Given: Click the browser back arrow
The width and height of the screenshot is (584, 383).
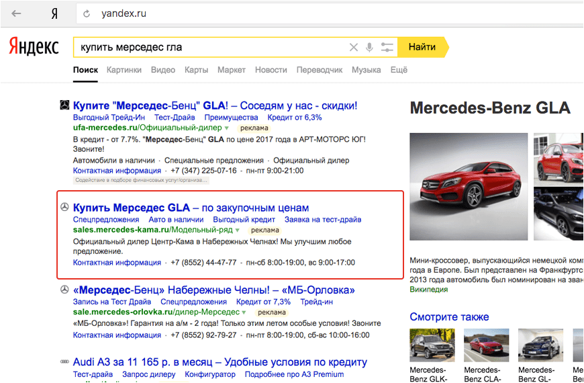Looking at the screenshot, I should click(x=17, y=13).
